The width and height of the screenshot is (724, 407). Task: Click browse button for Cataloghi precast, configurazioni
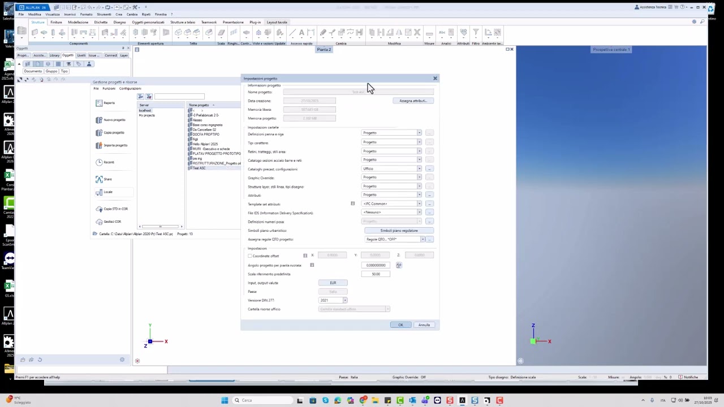point(430,168)
